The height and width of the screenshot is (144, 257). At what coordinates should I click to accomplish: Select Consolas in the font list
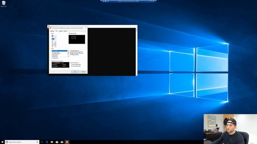click(x=59, y=51)
